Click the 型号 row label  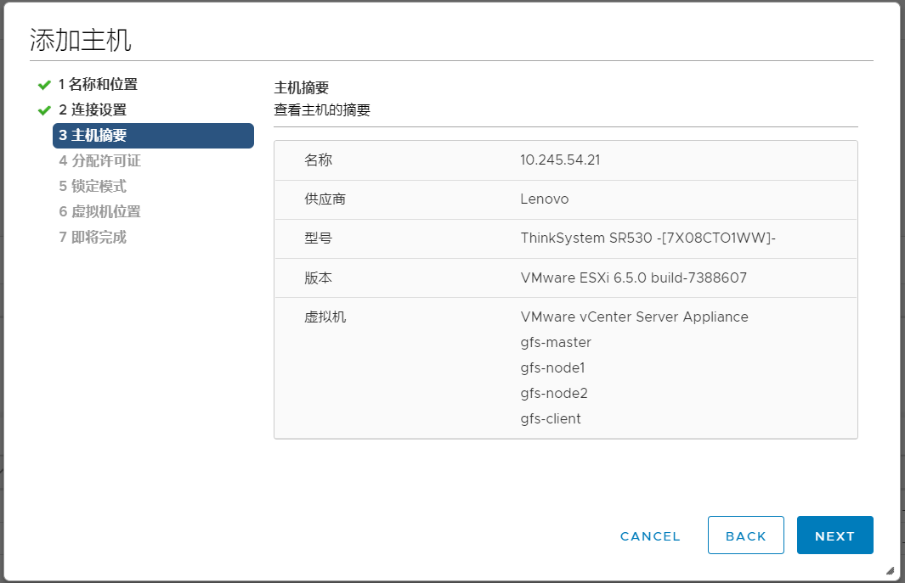(x=318, y=238)
